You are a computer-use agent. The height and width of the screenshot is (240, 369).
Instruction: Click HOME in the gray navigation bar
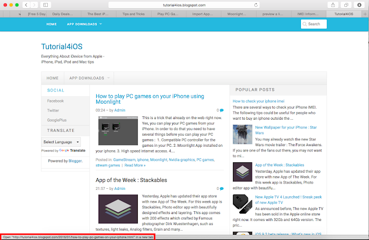(x=52, y=78)
